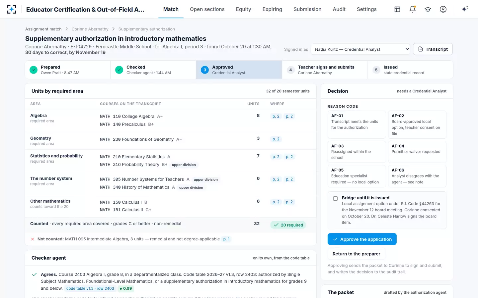Click the app logo icon
The height and width of the screenshot is (298, 478).
[12, 9]
